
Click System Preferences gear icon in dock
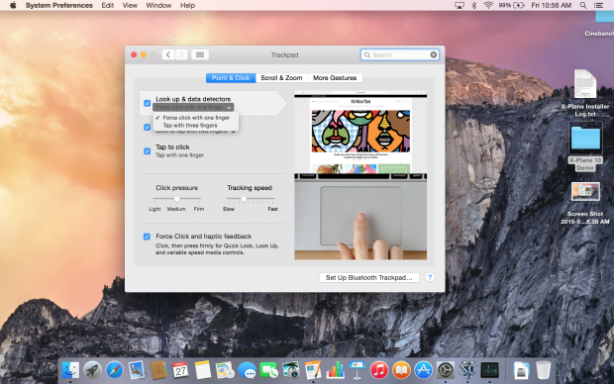click(x=446, y=370)
